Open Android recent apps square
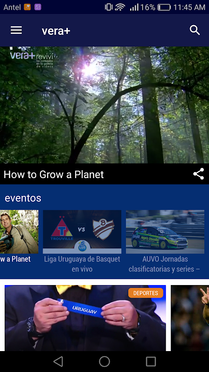Image resolution: width=209 pixels, height=372 pixels. point(150,362)
